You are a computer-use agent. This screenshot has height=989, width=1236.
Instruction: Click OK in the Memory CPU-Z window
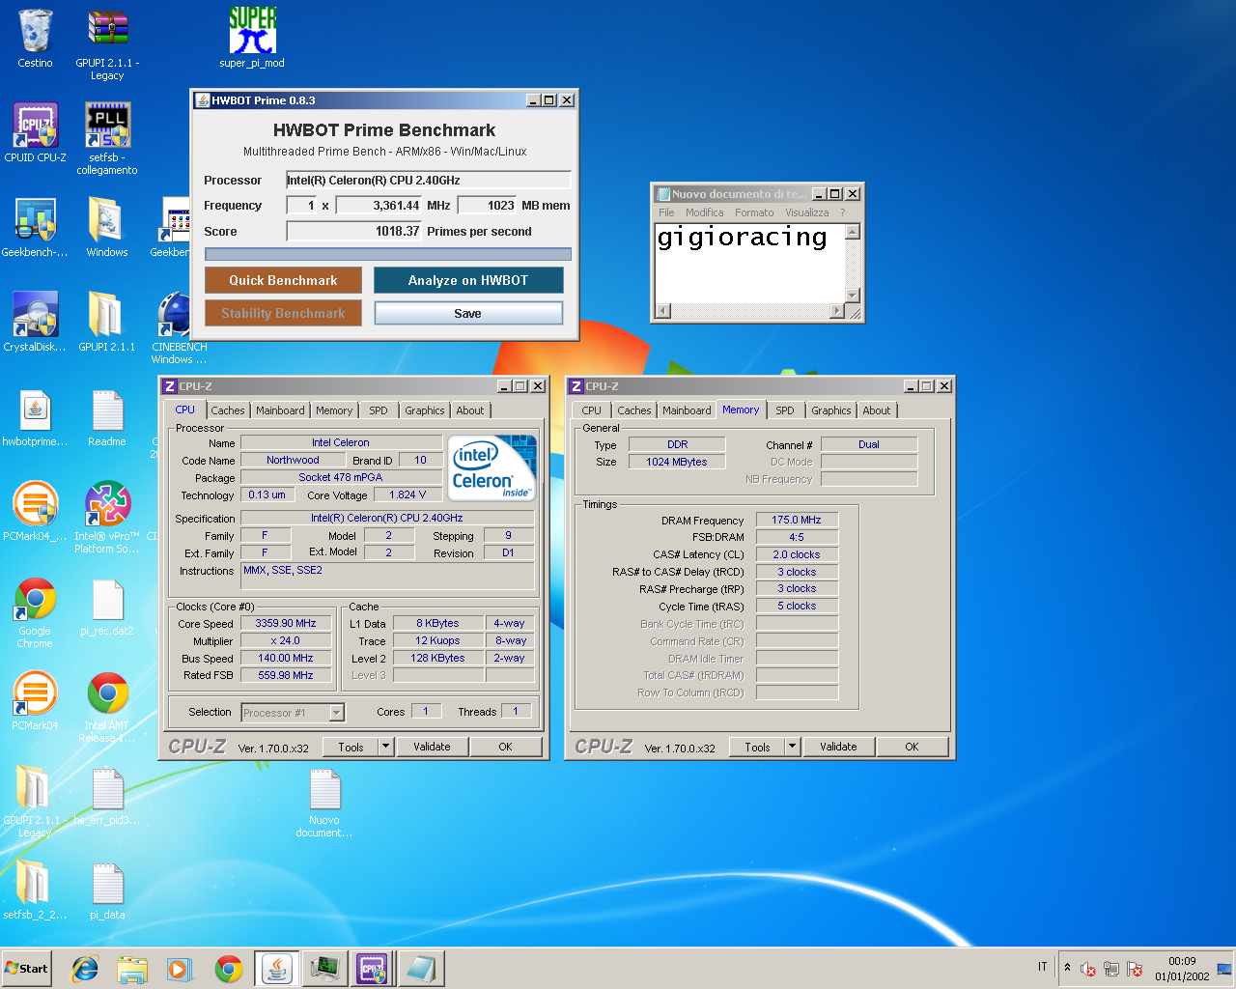(x=912, y=747)
